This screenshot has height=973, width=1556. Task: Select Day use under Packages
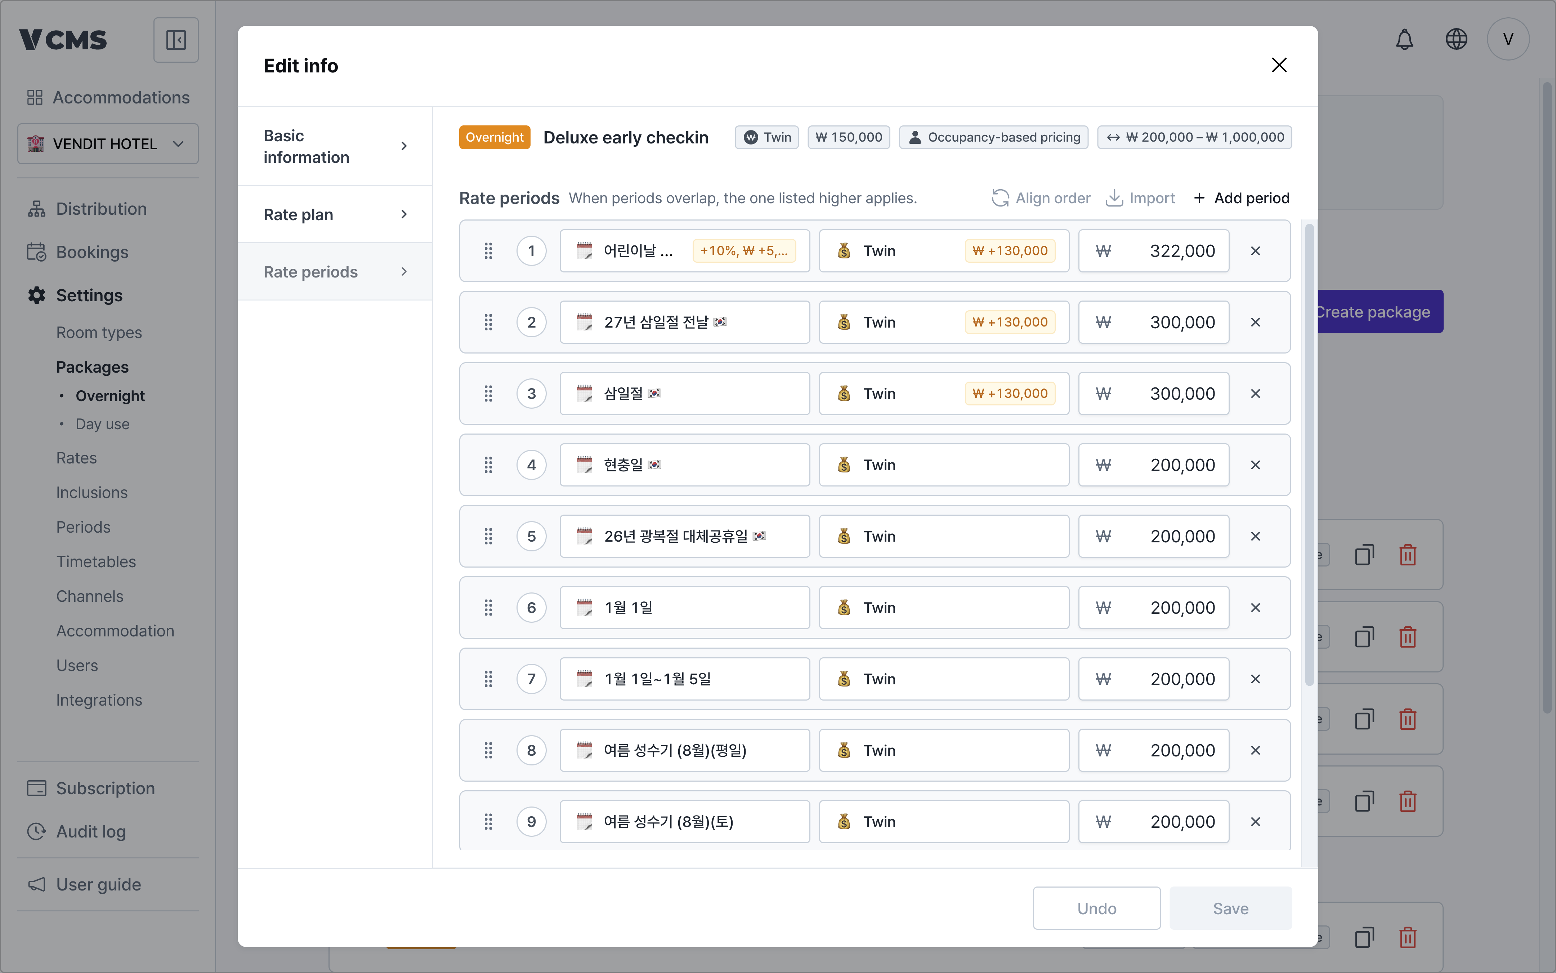click(x=102, y=424)
